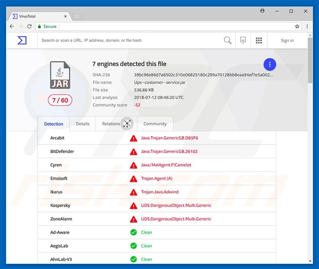Click Cyren red warning icon
Image resolution: width=319 pixels, height=269 pixels.
(x=134, y=165)
